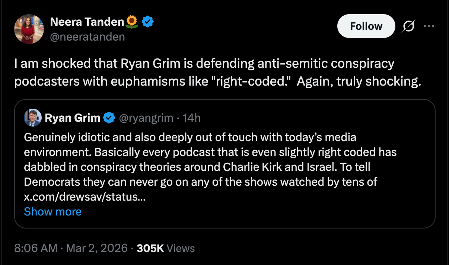The height and width of the screenshot is (265, 449).
Task: Expand the quoted post with Show more
Action: click(52, 211)
